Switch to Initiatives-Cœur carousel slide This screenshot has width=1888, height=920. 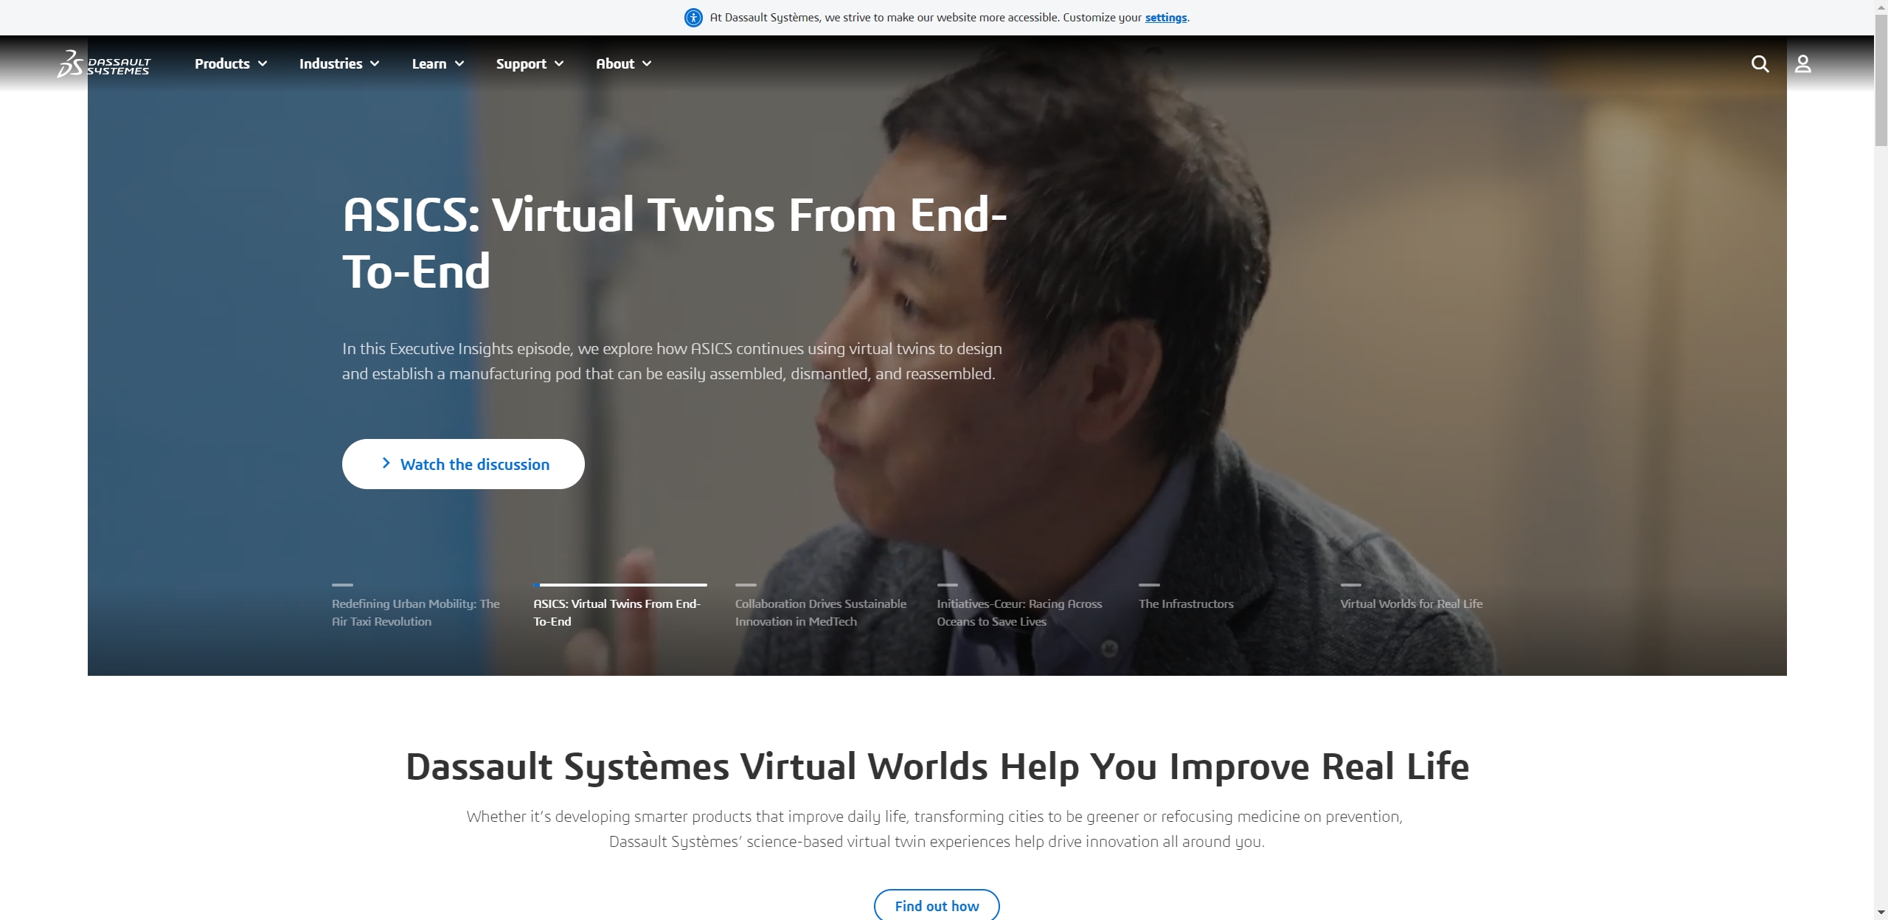point(1018,612)
